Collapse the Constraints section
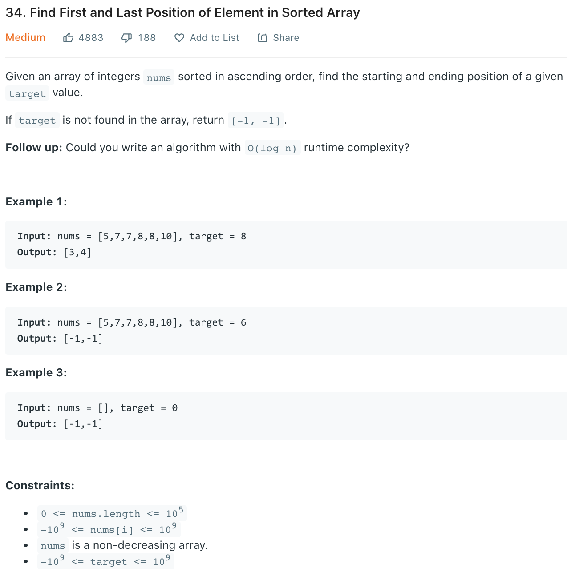Screen dimensions: 567x572 pyautogui.click(x=40, y=485)
